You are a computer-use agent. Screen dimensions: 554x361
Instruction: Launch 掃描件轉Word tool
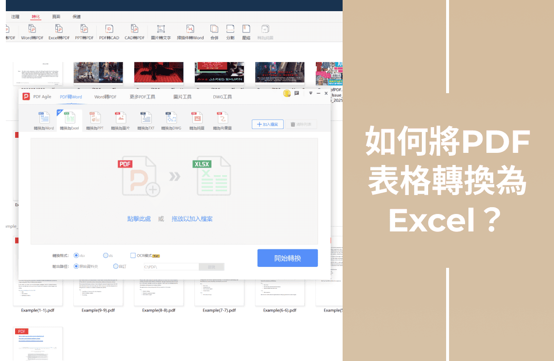pyautogui.click(x=190, y=33)
